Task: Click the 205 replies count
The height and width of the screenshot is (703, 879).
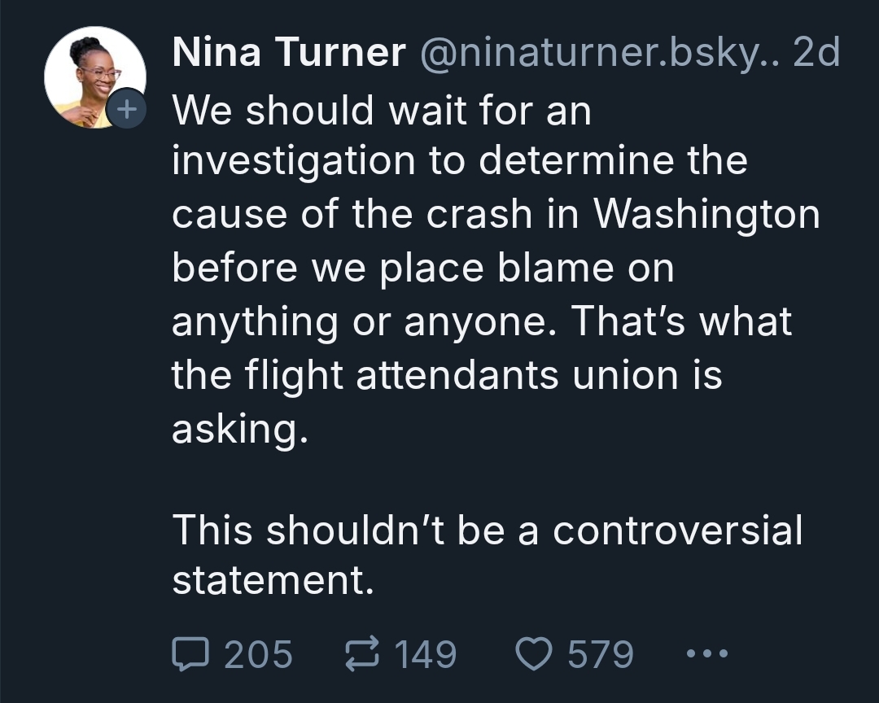Action: pyautogui.click(x=258, y=653)
